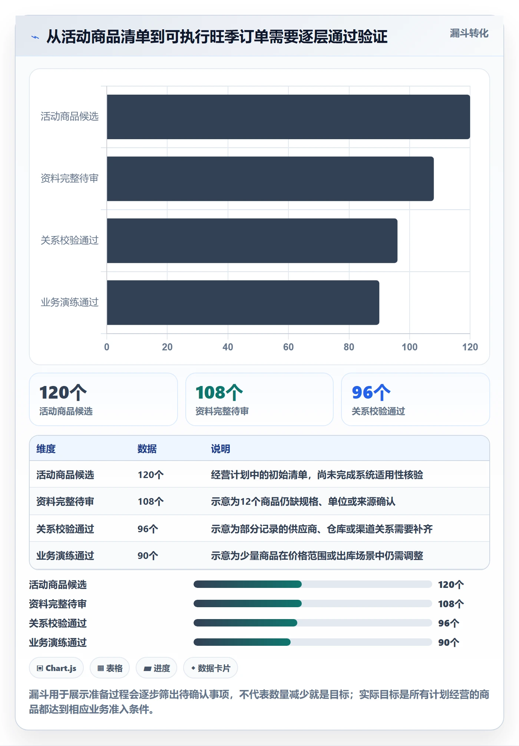Click table cell 资料完整待审
Image resolution: width=519 pixels, height=746 pixels.
[65, 501]
